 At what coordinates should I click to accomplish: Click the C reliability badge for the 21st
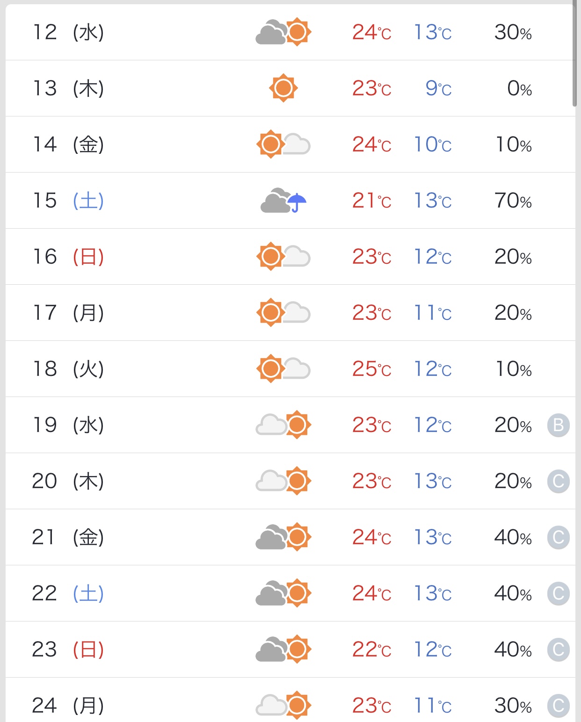558,537
